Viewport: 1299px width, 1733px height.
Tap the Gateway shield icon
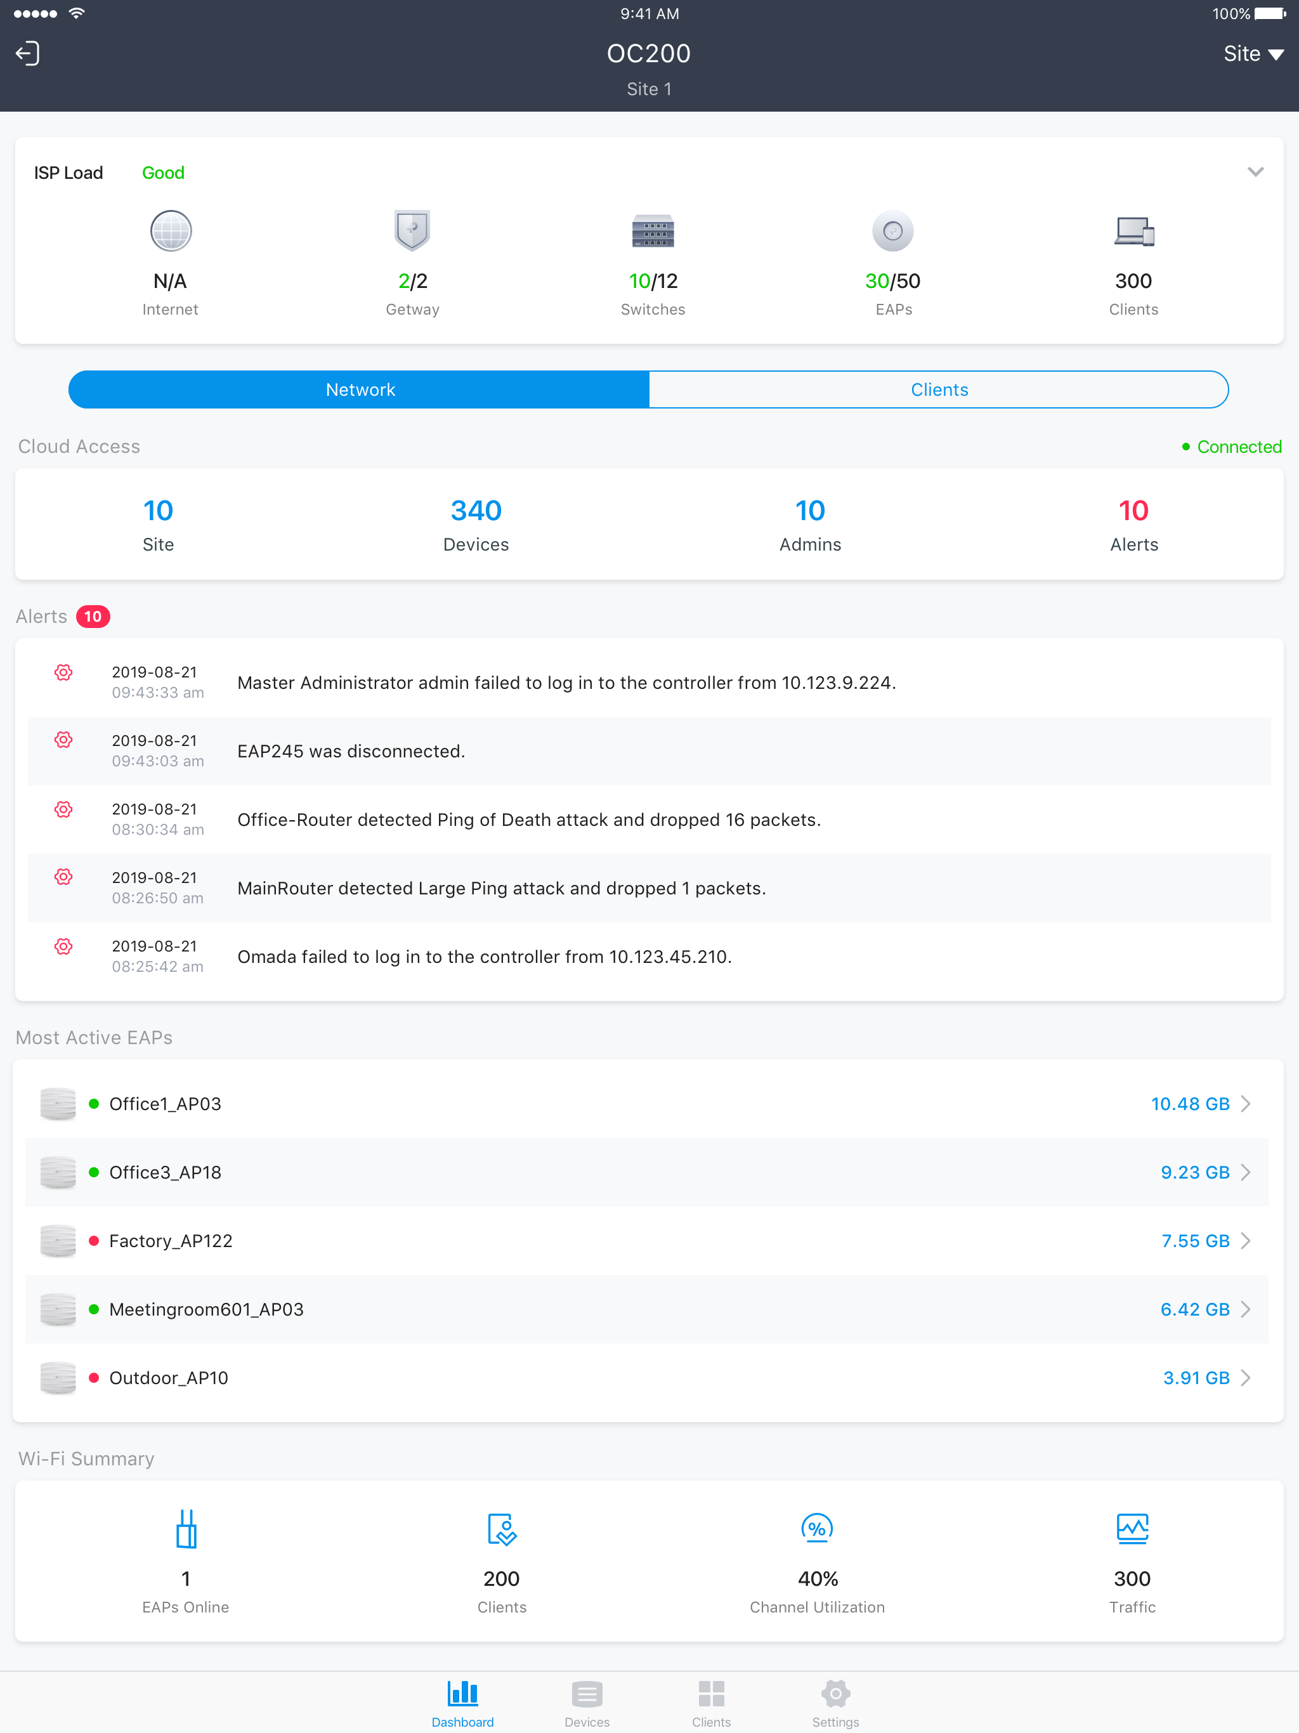412,231
